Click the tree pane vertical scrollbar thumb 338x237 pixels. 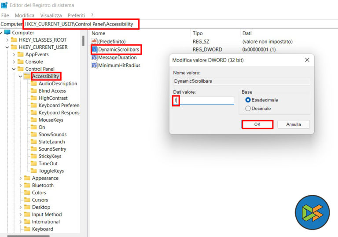point(83,41)
